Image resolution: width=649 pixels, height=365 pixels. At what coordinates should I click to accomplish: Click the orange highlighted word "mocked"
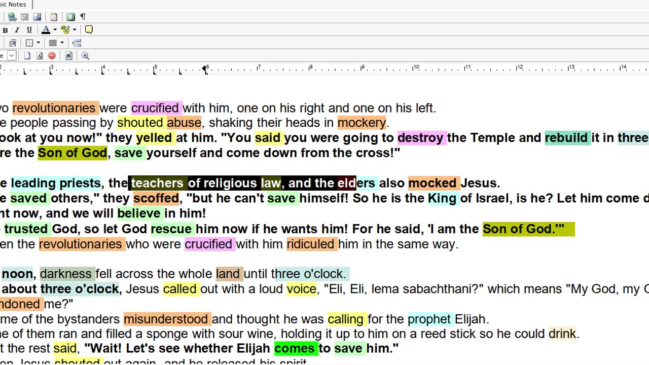432,183
